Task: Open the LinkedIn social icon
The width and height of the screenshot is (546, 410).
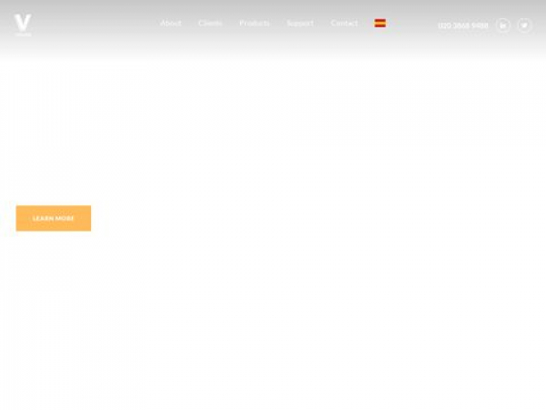Action: 503,26
